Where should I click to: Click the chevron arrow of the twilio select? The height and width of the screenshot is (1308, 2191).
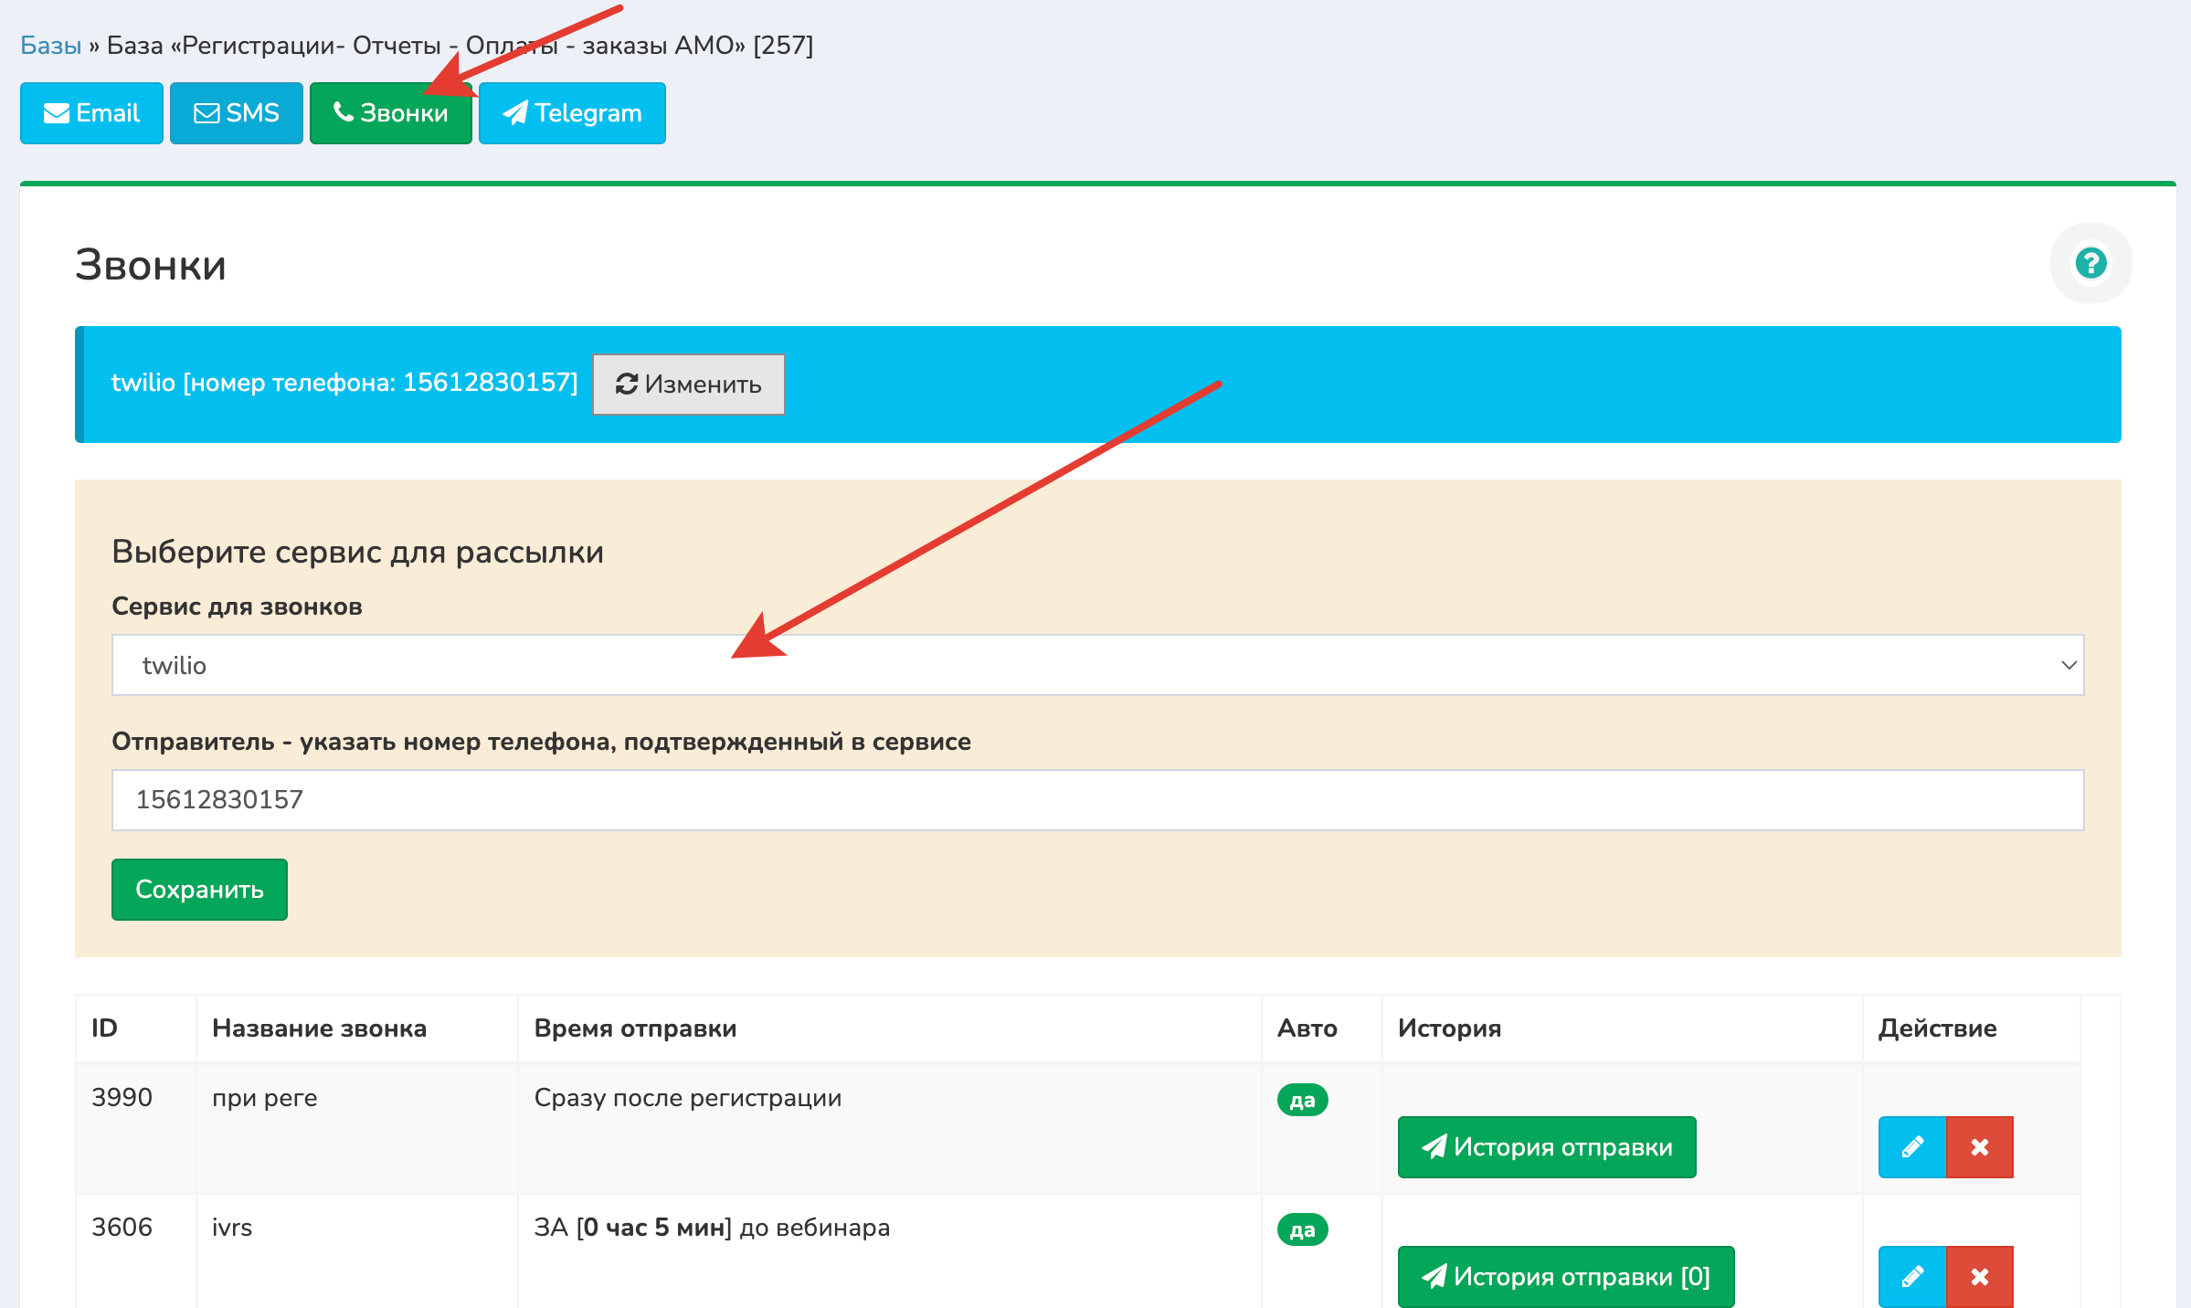coord(2069,665)
